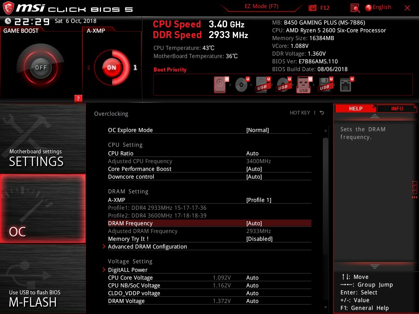The height and width of the screenshot is (314, 419).
Task: Open the BIOS search magnifier icon
Action: [355, 8]
